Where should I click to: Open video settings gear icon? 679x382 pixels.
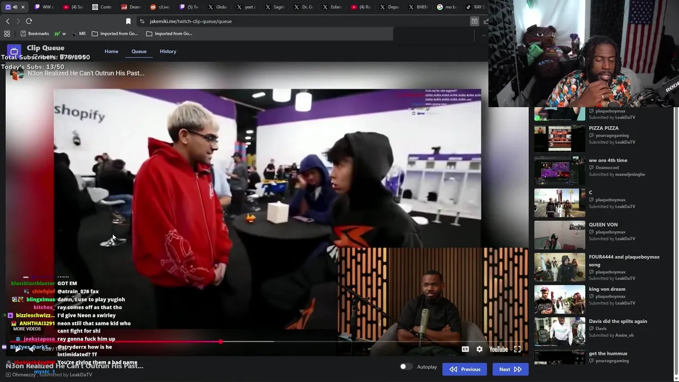pos(480,349)
